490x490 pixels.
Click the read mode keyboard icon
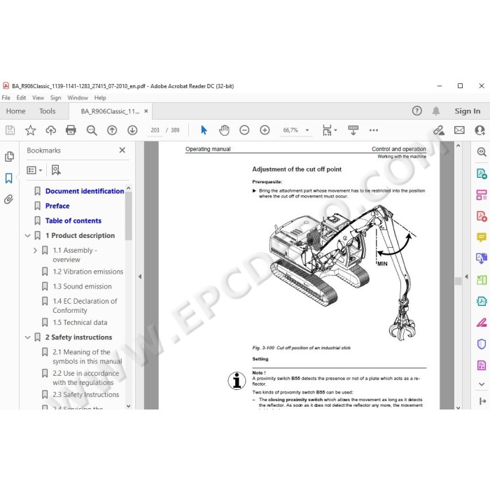point(353,130)
